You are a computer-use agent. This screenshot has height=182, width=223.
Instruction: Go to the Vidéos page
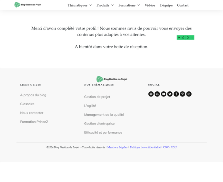[x=150, y=5]
